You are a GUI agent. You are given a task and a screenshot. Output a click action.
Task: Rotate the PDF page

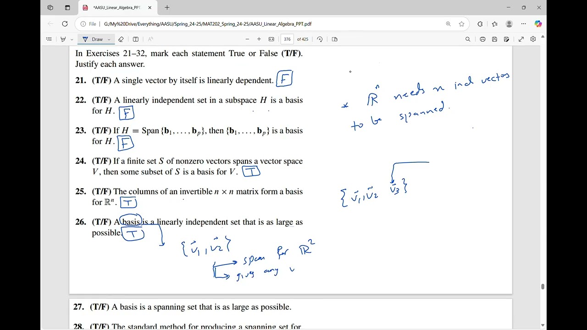(x=320, y=39)
